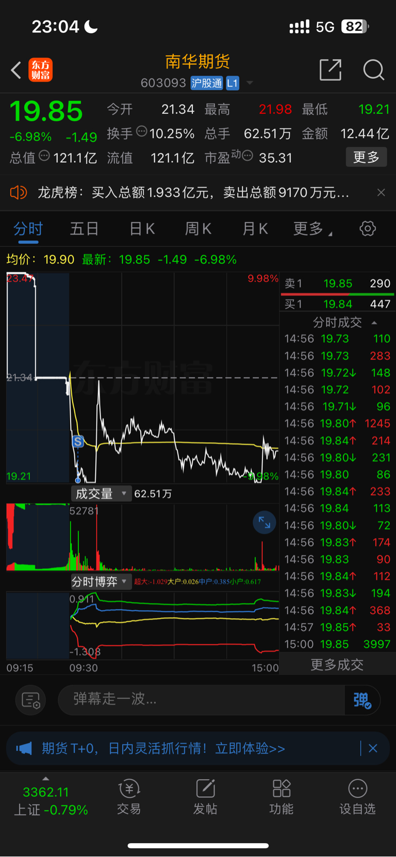Select the 14:57 19.85 trade row
Screen dimensions: 396x857
pyautogui.click(x=337, y=627)
